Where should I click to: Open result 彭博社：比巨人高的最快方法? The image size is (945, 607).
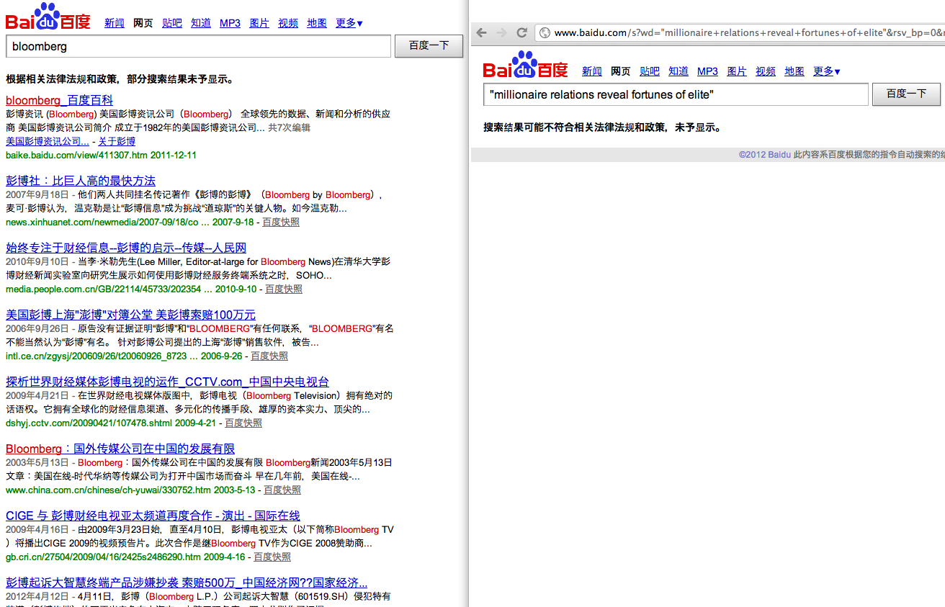pos(81,181)
